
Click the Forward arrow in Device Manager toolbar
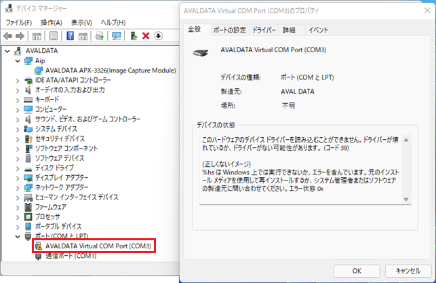(x=20, y=36)
